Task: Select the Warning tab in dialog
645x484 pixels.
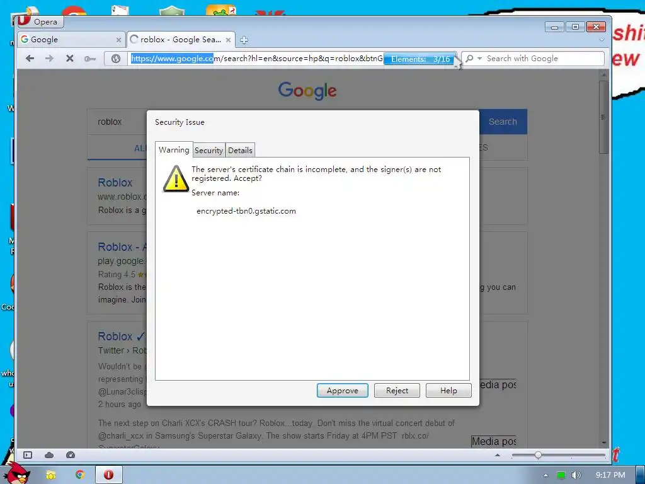Action: coord(174,150)
